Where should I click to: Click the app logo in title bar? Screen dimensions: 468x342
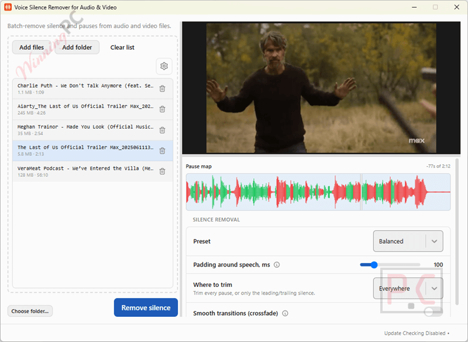8,7
